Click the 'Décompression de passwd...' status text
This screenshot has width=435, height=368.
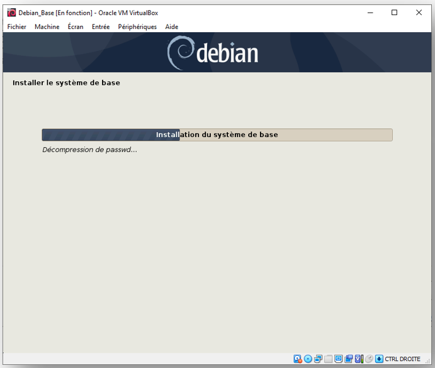pos(89,150)
